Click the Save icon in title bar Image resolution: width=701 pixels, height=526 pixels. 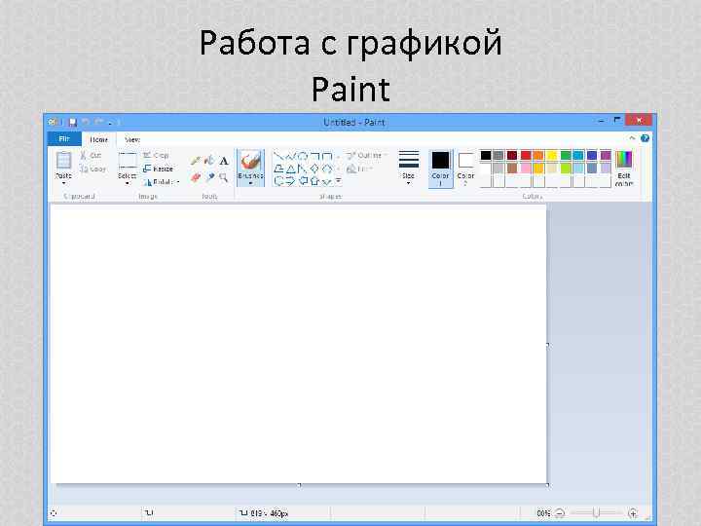point(72,122)
